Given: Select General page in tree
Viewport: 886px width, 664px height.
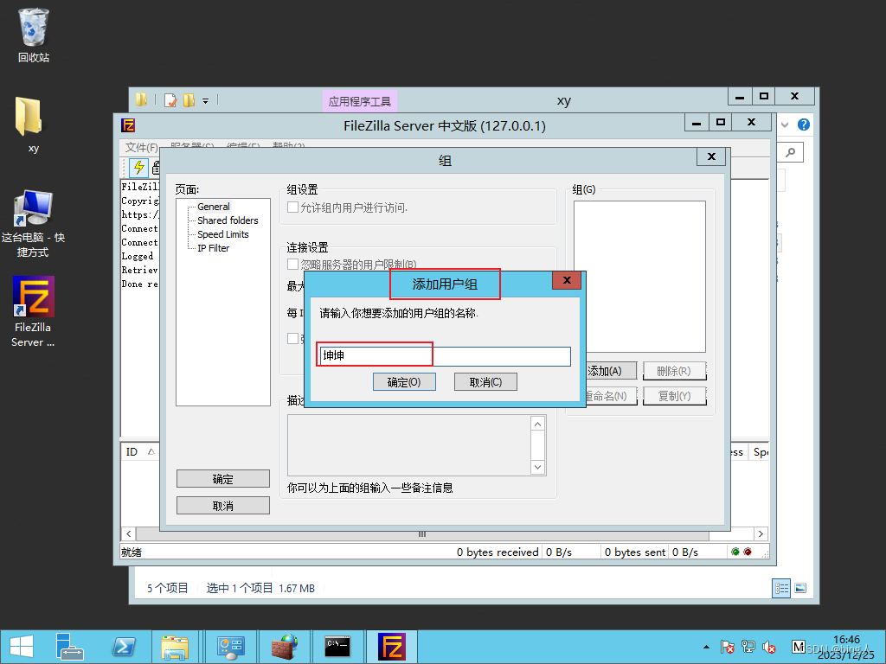Looking at the screenshot, I should [213, 207].
